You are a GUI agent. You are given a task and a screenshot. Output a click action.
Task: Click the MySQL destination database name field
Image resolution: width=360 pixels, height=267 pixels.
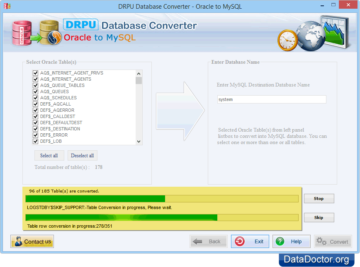[272, 99]
